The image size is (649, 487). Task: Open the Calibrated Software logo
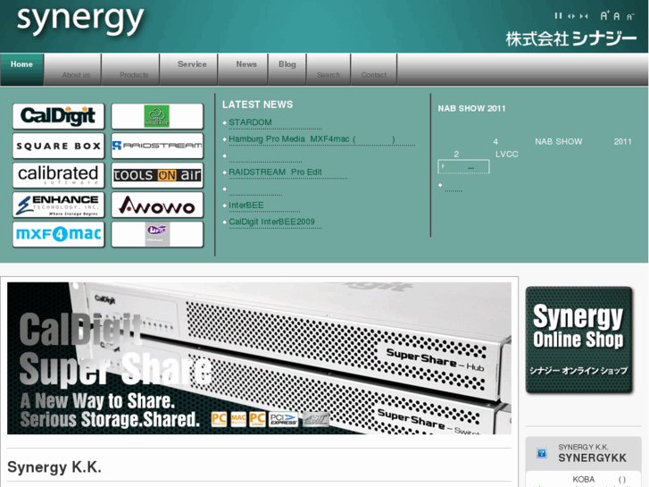(58, 175)
